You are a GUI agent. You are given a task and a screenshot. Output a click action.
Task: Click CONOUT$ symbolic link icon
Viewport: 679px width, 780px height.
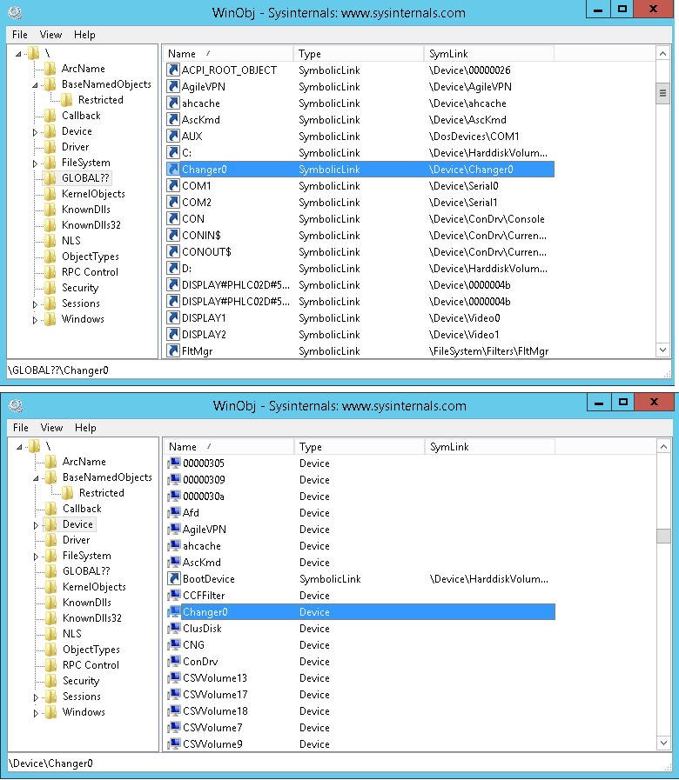click(173, 251)
